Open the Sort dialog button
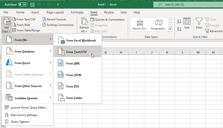The image size is (223, 128). point(187,23)
